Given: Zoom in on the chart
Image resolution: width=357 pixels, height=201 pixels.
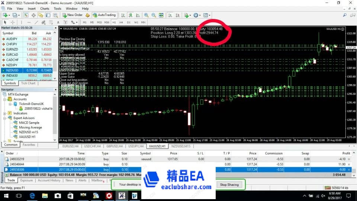Looking at the screenshot, I should [x=147, y=15].
